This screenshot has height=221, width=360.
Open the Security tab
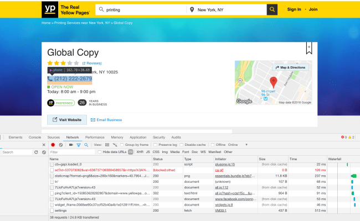(x=159, y=138)
